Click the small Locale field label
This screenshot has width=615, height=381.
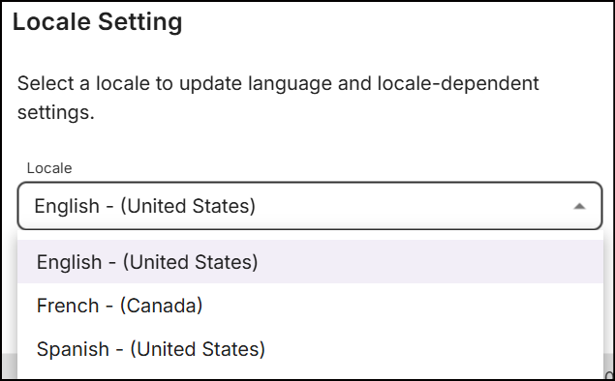(x=49, y=168)
